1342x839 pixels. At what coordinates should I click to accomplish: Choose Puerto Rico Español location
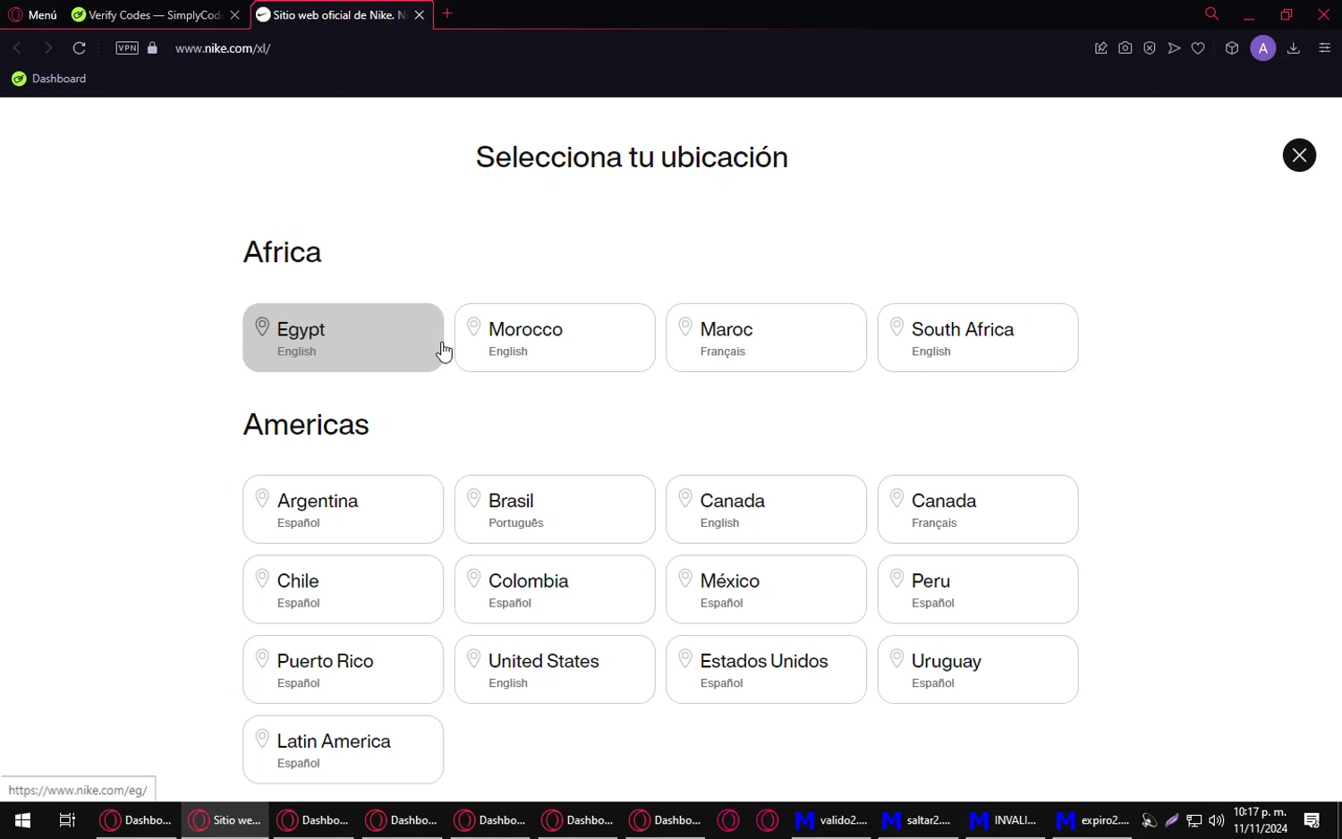coord(343,669)
